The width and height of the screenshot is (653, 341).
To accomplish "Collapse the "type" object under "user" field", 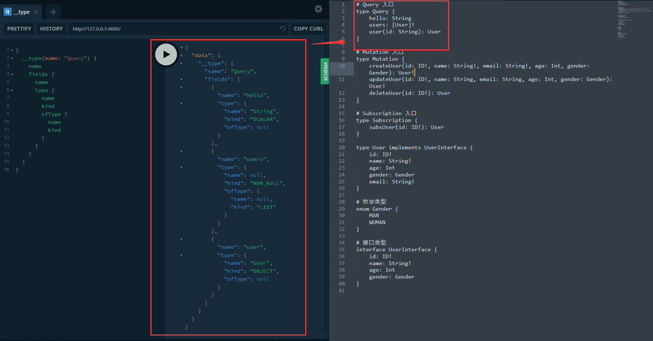I will 181,255.
